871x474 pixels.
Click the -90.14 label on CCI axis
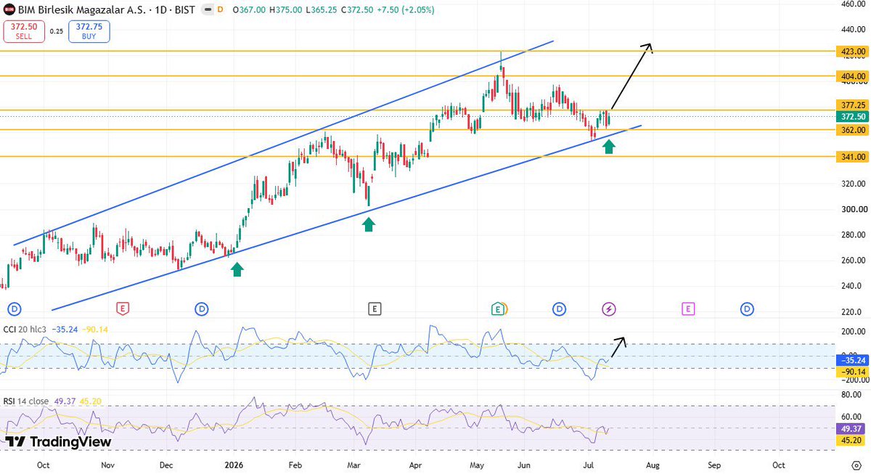click(851, 371)
